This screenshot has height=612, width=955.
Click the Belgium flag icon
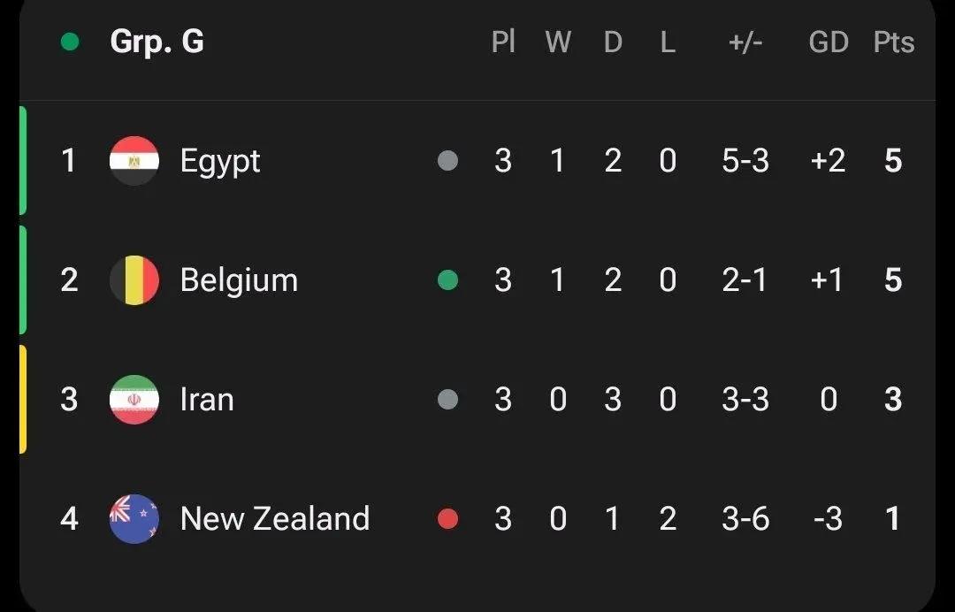[134, 280]
